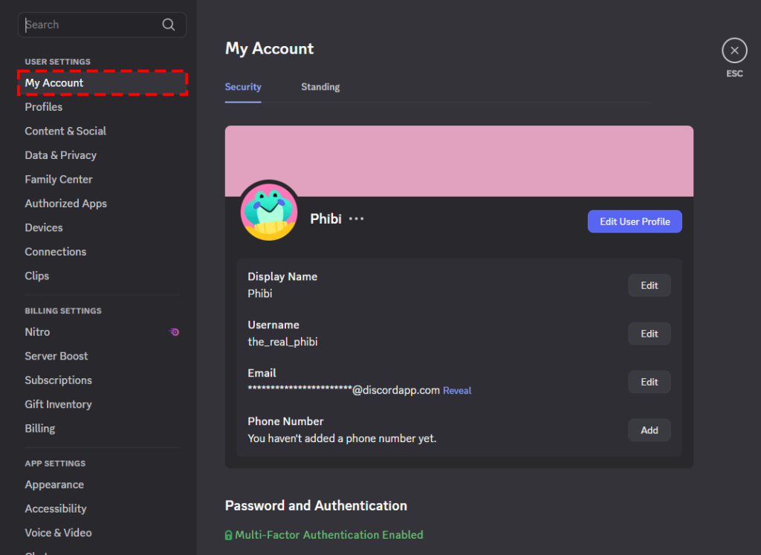
Task: Click the green lock Multi-Factor Authentication icon
Action: click(x=229, y=535)
